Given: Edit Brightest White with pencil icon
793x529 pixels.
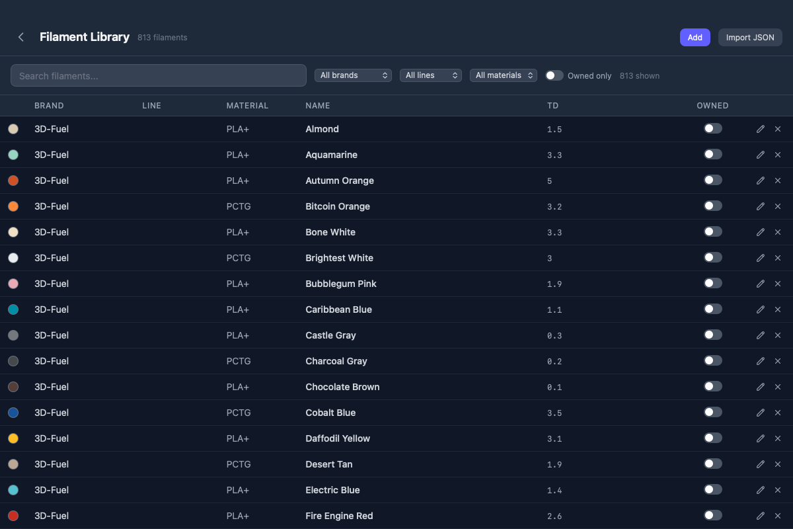Looking at the screenshot, I should (761, 258).
